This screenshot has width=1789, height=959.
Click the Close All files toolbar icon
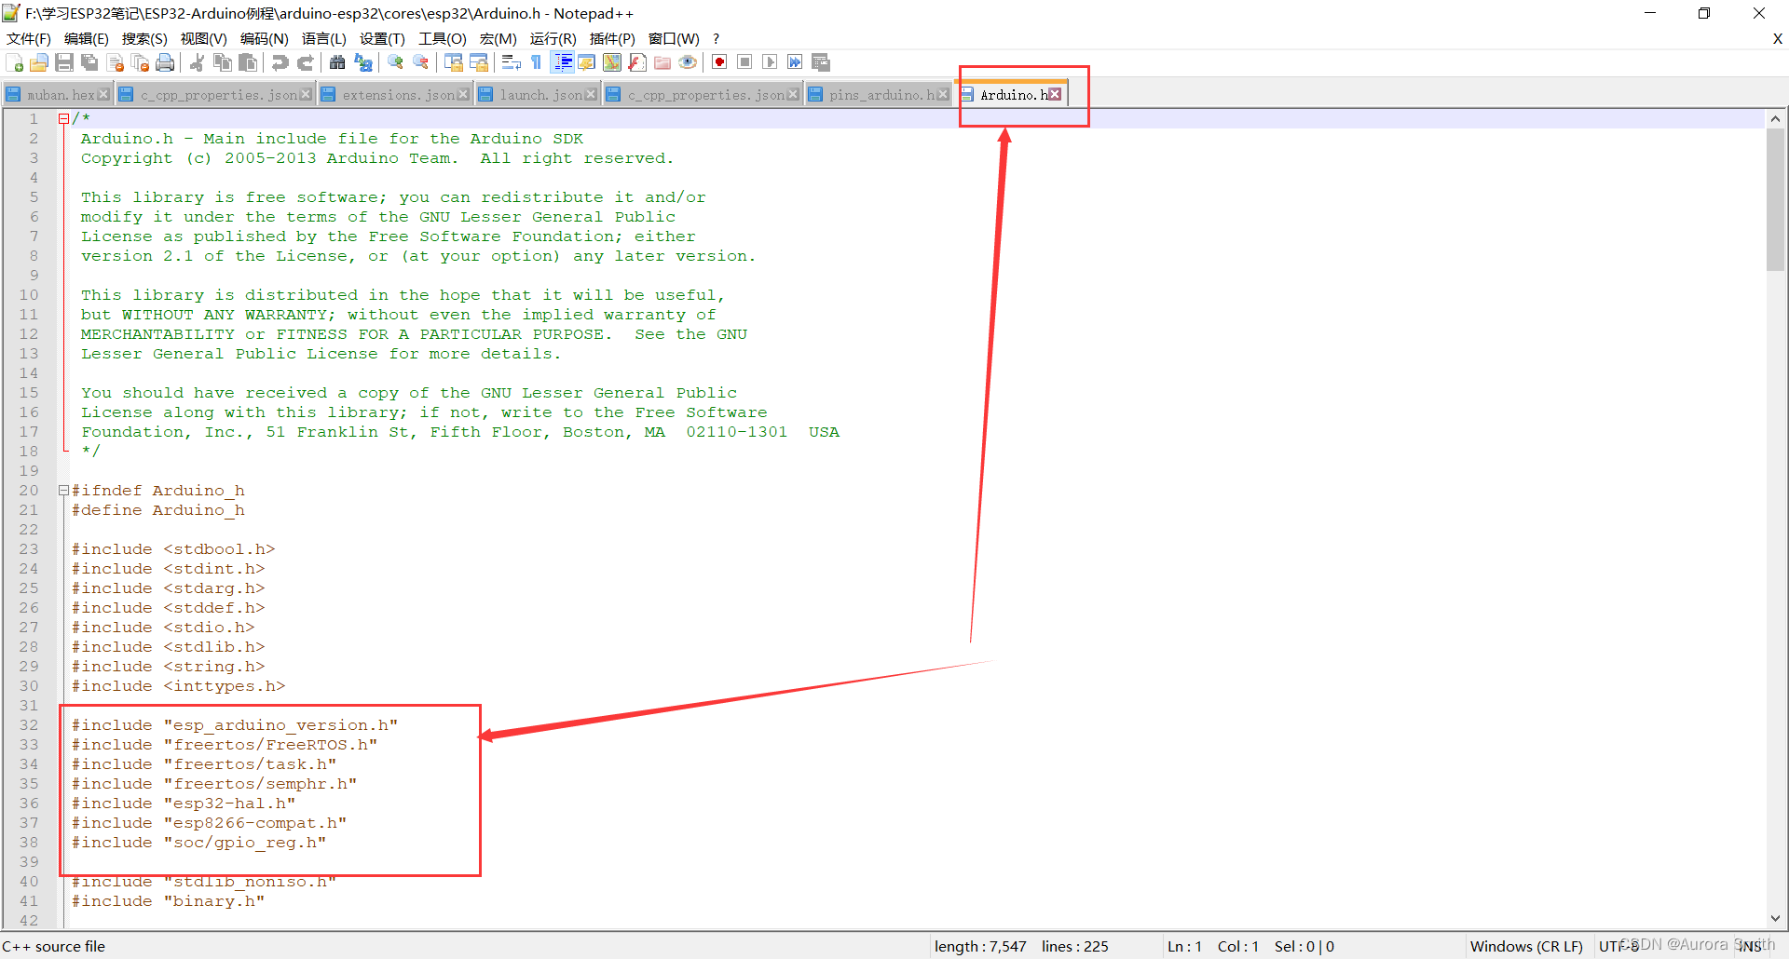[141, 62]
